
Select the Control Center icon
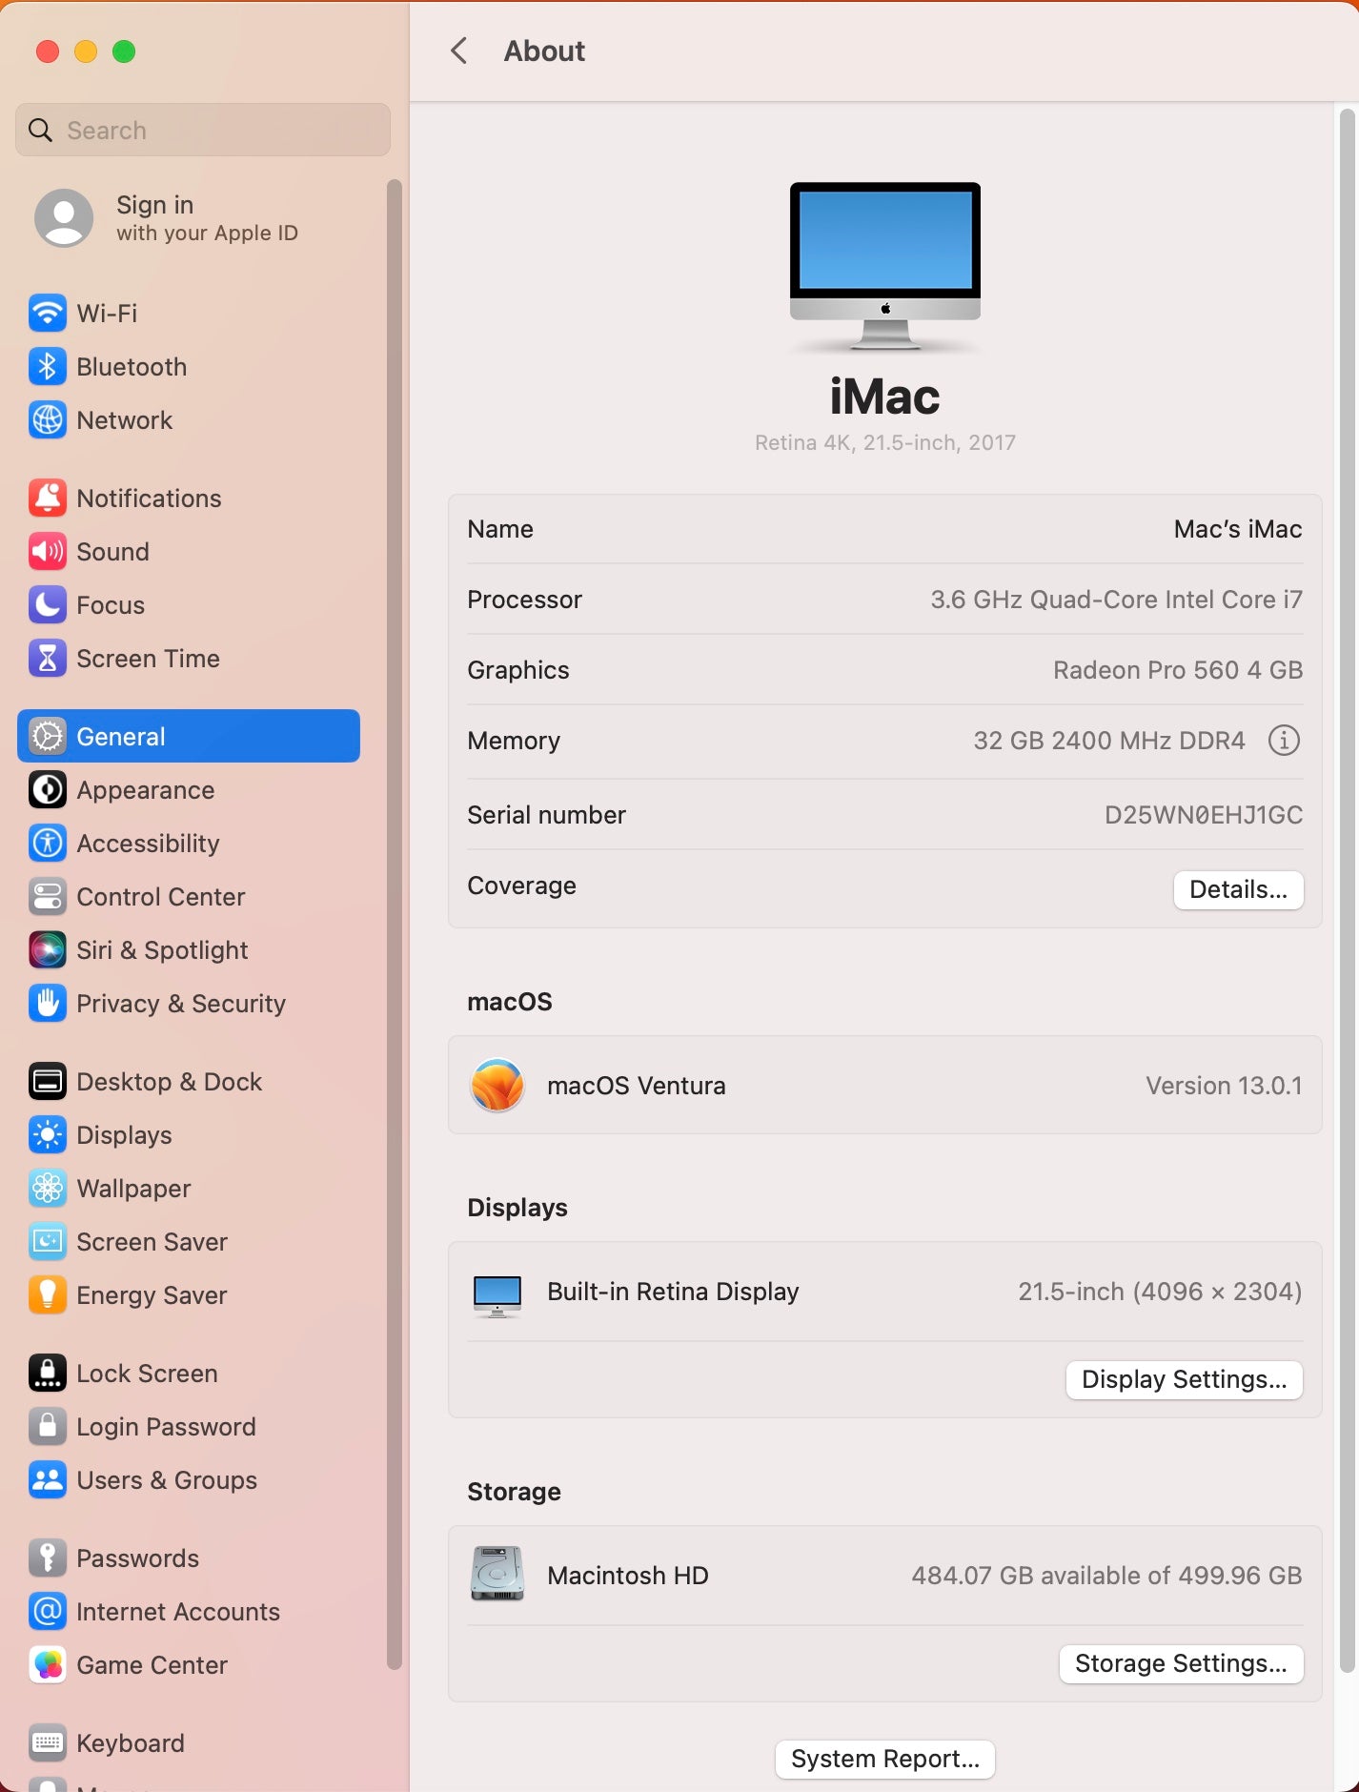48,896
